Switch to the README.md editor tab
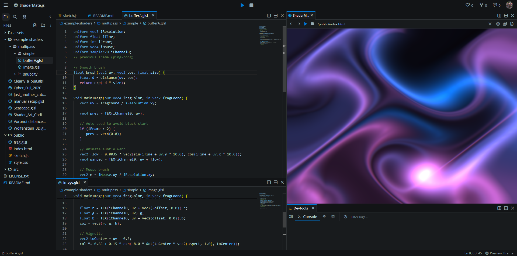 [x=103, y=16]
